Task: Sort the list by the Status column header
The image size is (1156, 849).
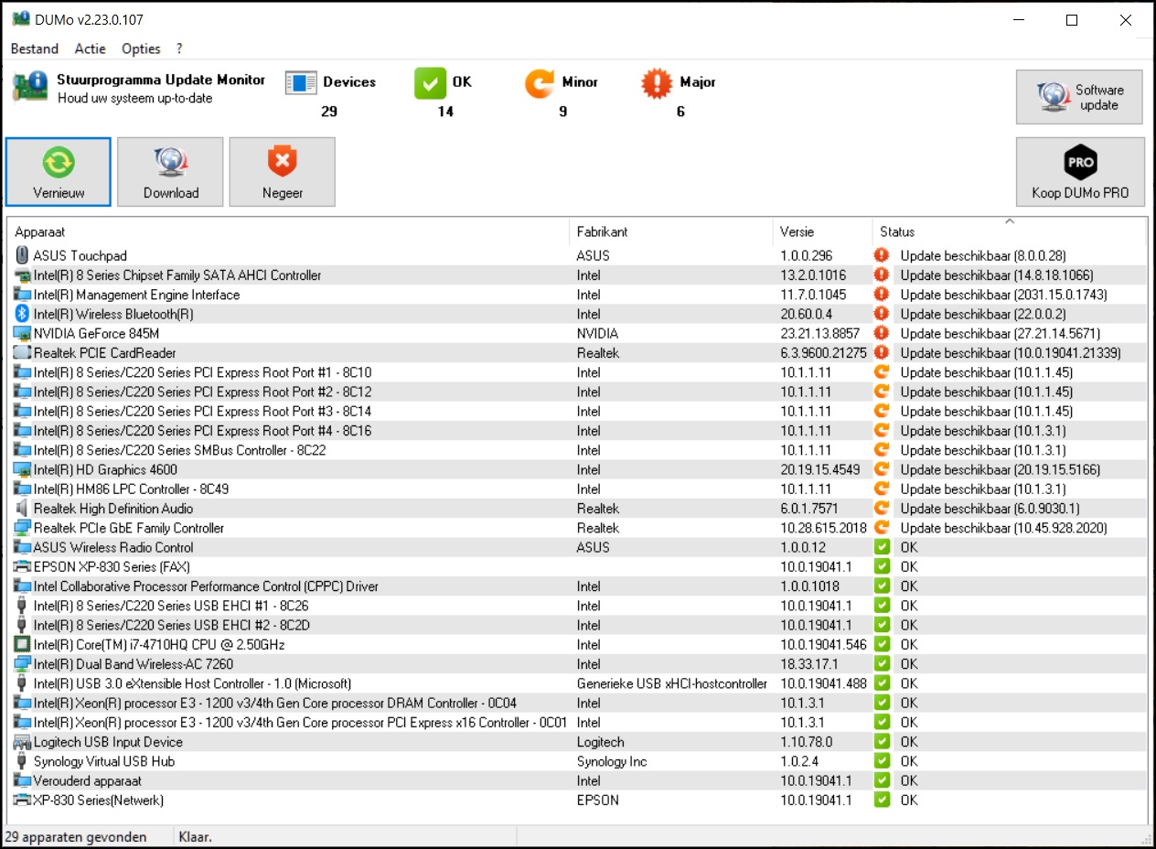Action: [x=1010, y=231]
